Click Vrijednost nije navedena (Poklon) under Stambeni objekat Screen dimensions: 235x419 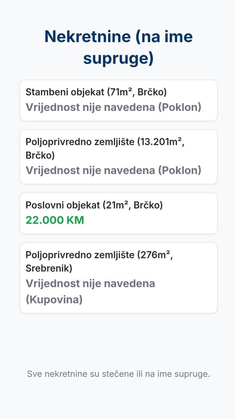(113, 107)
